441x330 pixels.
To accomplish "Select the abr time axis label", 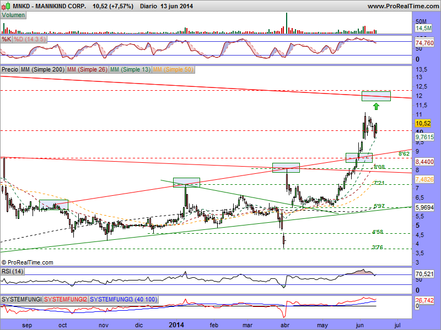I will click(x=285, y=325).
